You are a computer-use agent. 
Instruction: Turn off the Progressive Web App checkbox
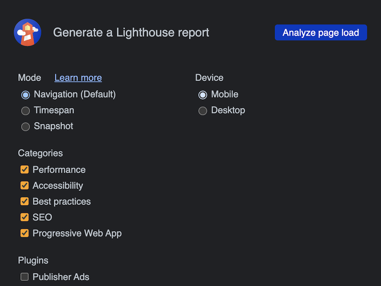[25, 233]
